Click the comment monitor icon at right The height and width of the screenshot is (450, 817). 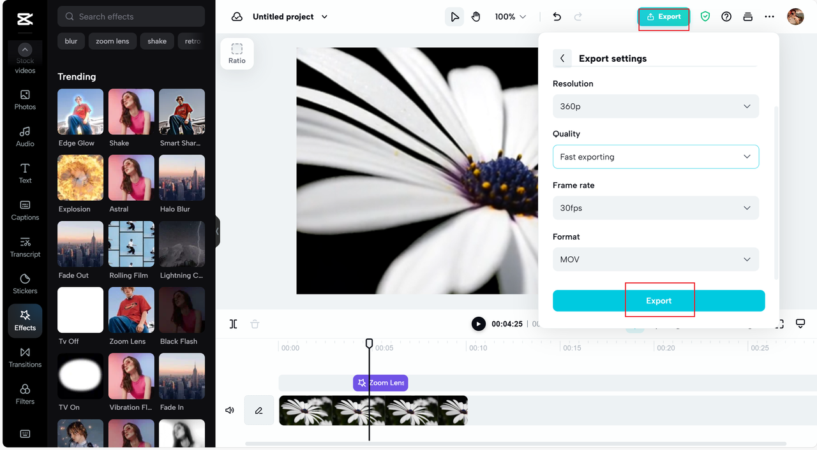[x=800, y=324]
